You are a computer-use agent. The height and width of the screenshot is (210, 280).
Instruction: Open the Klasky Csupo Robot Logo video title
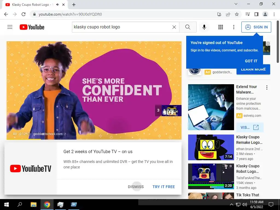tap(248, 169)
